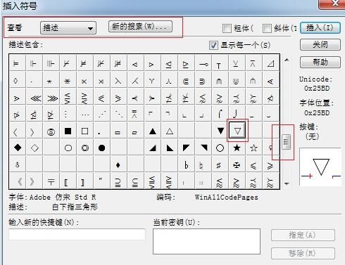This screenshot has width=345, height=265.
Task: Choose the solid black star symbol
Action: point(237,148)
